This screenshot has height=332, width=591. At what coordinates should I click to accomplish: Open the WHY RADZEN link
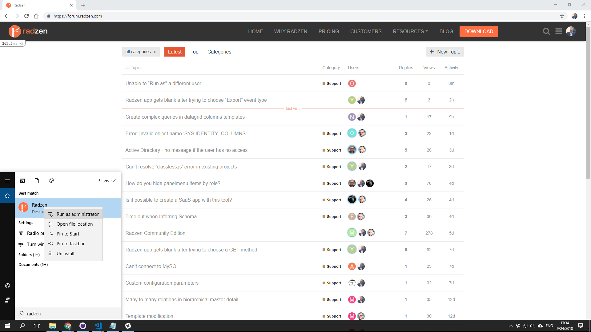click(x=291, y=31)
